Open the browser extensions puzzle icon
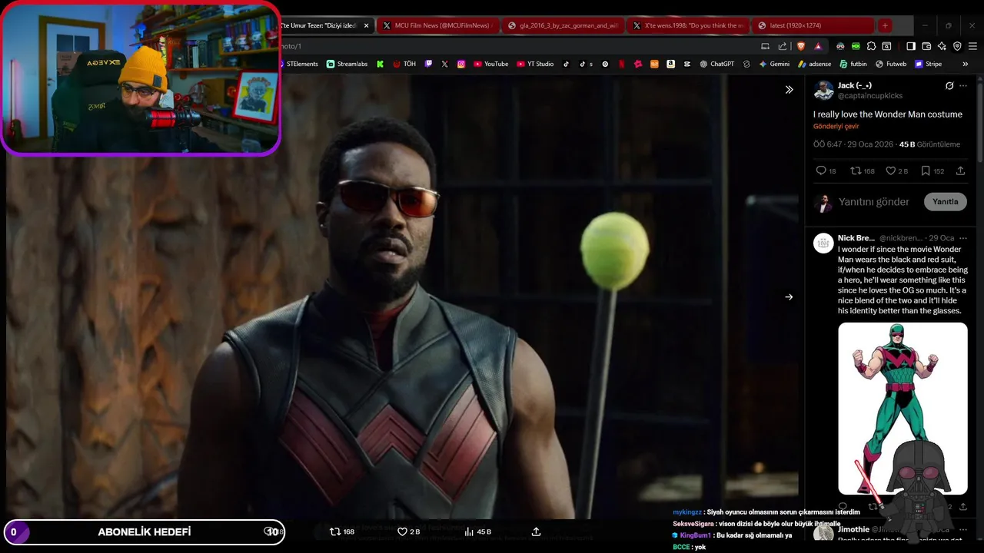 tap(871, 46)
